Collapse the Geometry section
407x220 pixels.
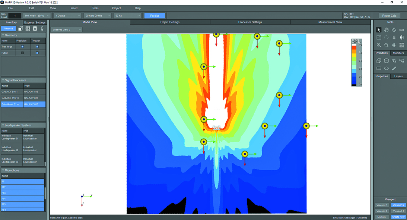click(3, 35)
